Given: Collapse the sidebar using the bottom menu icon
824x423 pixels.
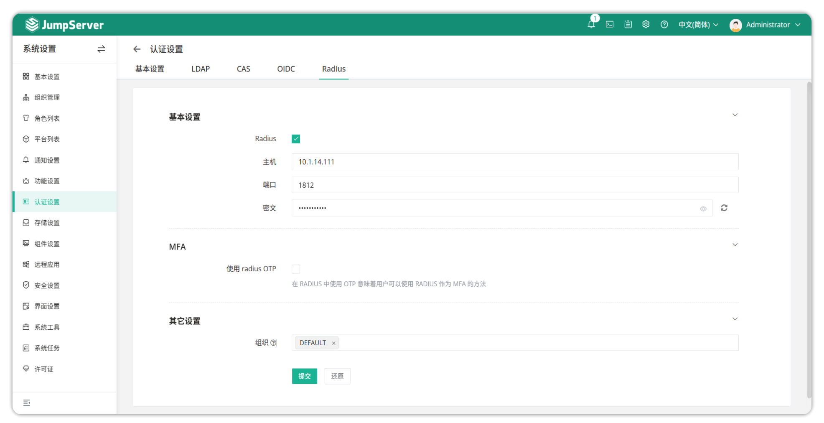Looking at the screenshot, I should 27,403.
